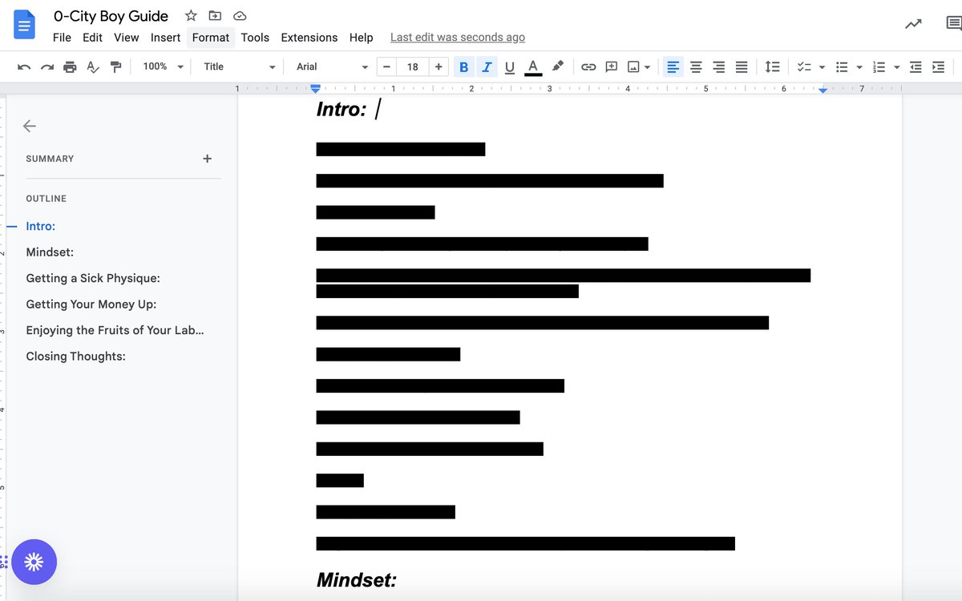Jump to Mindset: in the outline
The width and height of the screenshot is (962, 601).
point(50,252)
